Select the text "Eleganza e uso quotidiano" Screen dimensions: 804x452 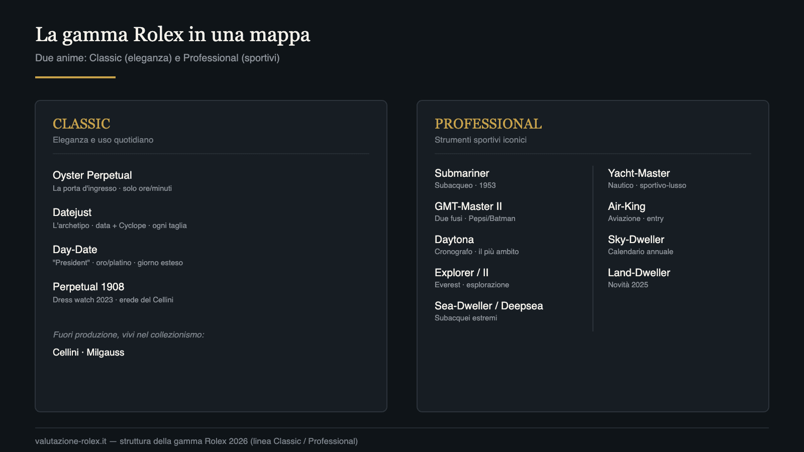pos(103,140)
